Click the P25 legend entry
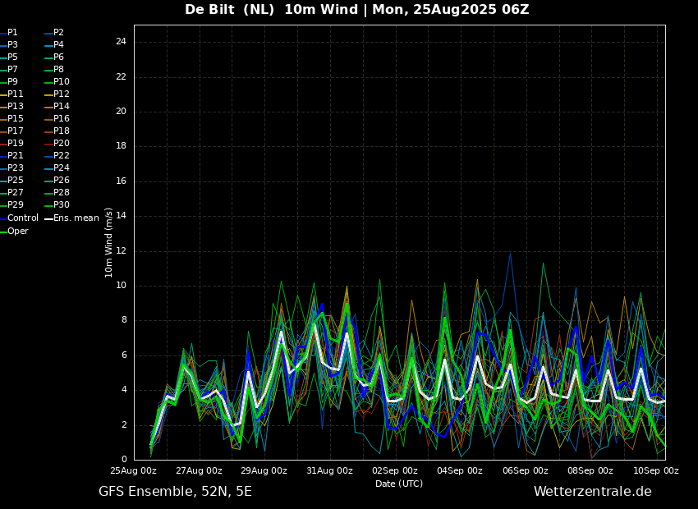Image resolution: width=698 pixels, height=509 pixels. (x=16, y=181)
